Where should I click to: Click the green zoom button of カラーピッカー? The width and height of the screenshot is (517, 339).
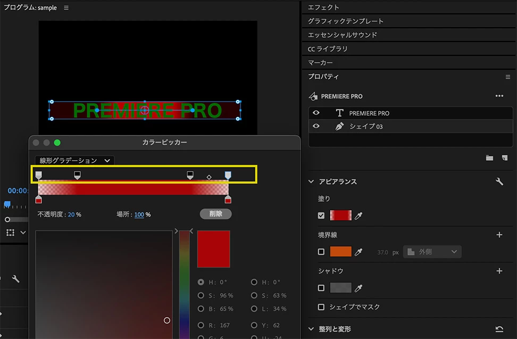57,143
